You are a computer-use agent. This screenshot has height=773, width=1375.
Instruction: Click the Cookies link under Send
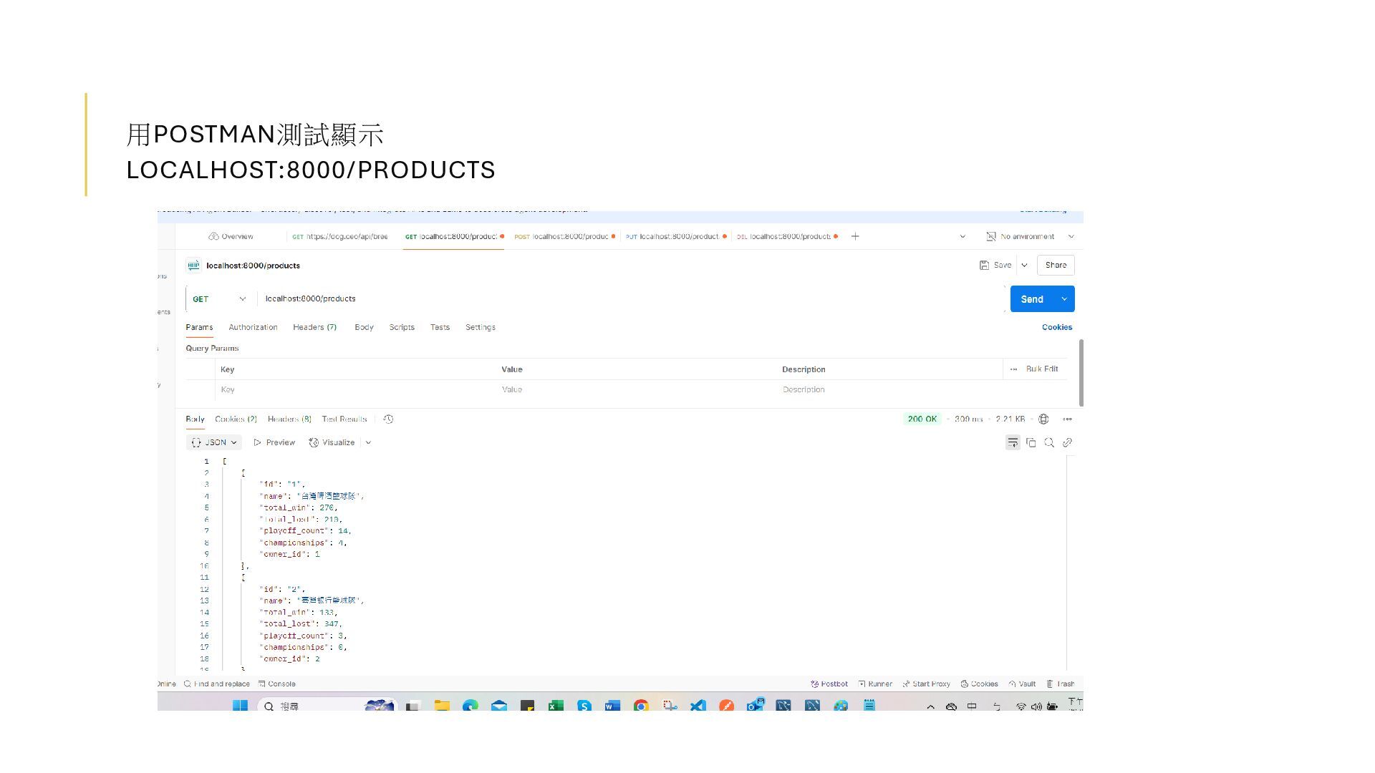pyautogui.click(x=1057, y=327)
